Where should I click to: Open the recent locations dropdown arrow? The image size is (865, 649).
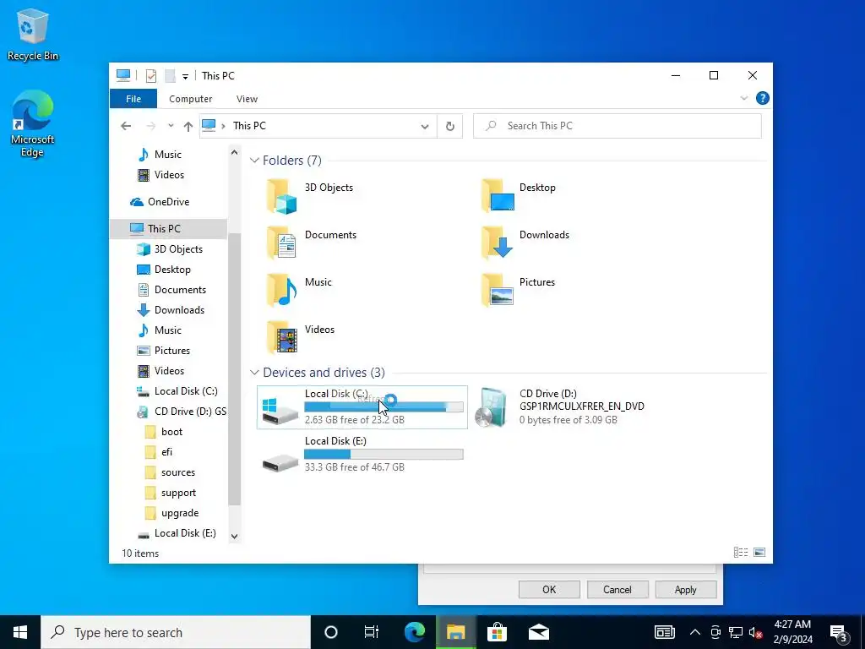coord(171,127)
